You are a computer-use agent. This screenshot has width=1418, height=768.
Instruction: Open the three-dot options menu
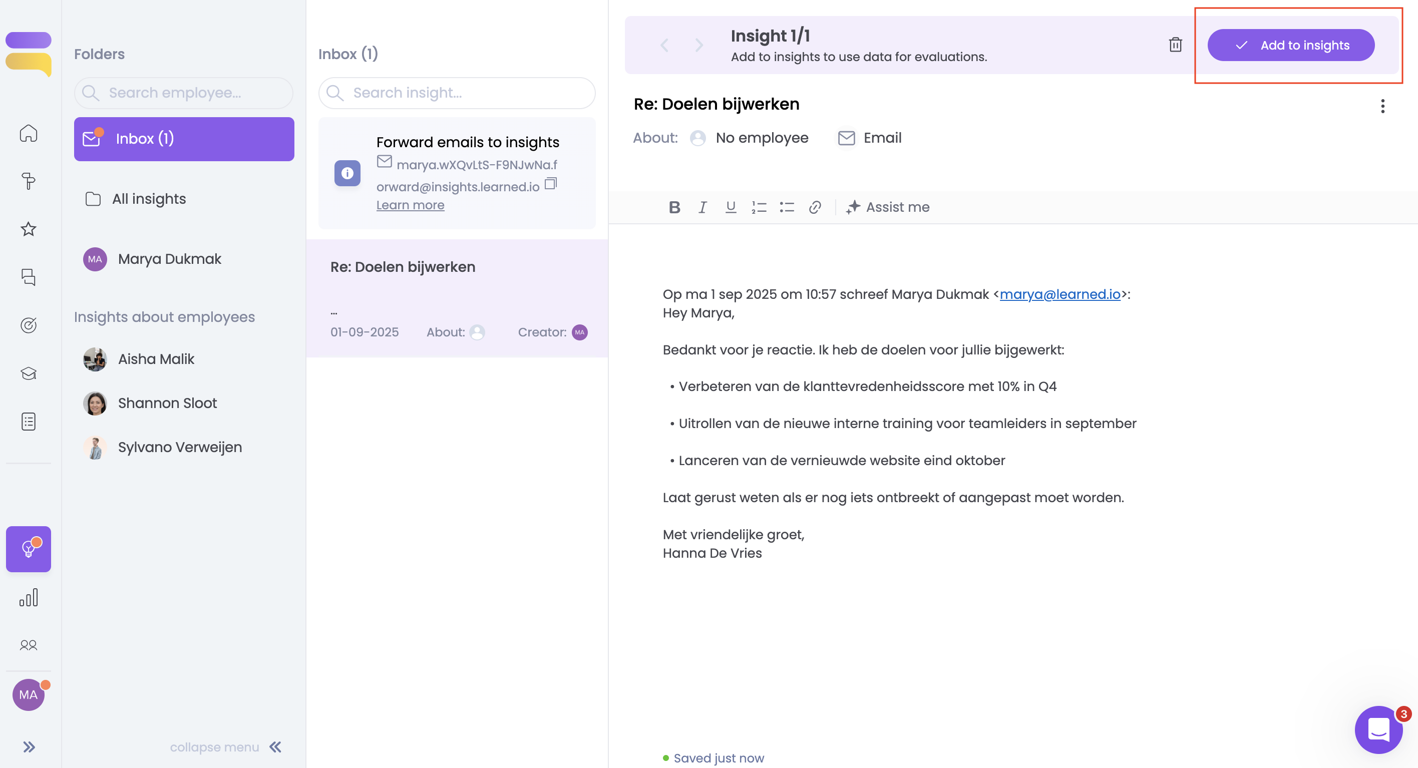pyautogui.click(x=1382, y=106)
